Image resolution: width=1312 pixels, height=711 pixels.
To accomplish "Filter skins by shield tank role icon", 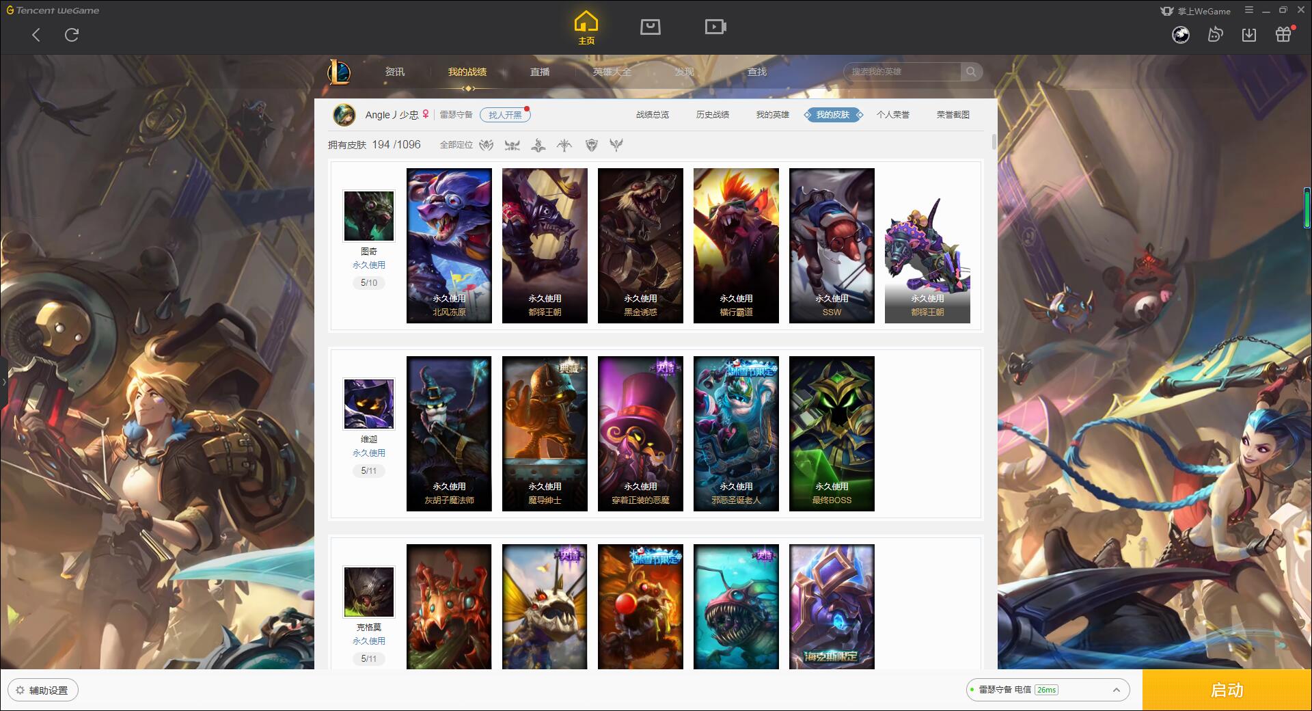I will tap(592, 145).
